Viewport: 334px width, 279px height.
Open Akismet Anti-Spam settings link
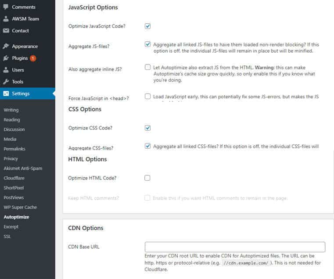[x=23, y=168]
